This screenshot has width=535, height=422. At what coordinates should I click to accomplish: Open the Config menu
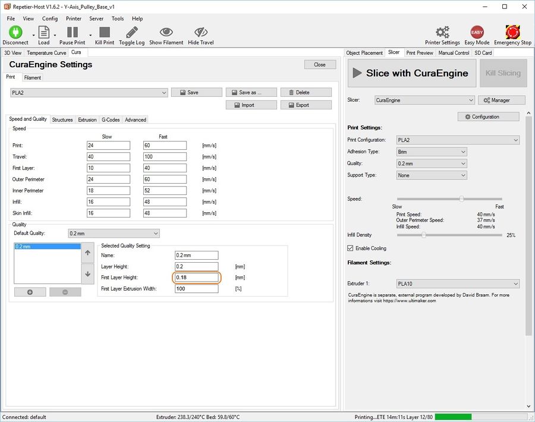tap(50, 18)
